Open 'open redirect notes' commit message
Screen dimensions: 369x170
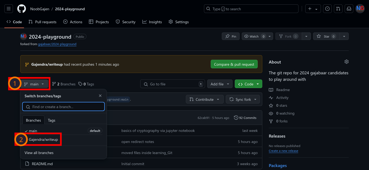click(x=138, y=142)
